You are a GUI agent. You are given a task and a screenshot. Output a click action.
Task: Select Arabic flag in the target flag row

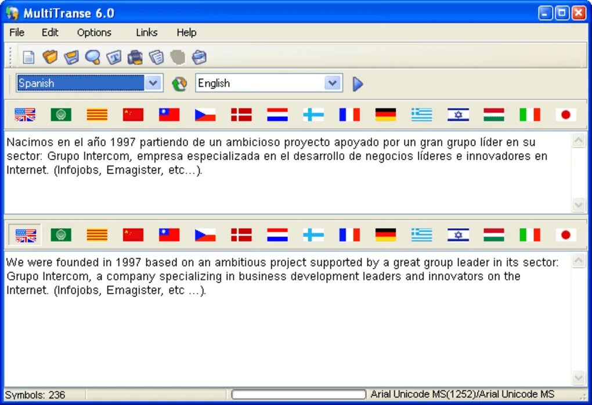pyautogui.click(x=61, y=235)
